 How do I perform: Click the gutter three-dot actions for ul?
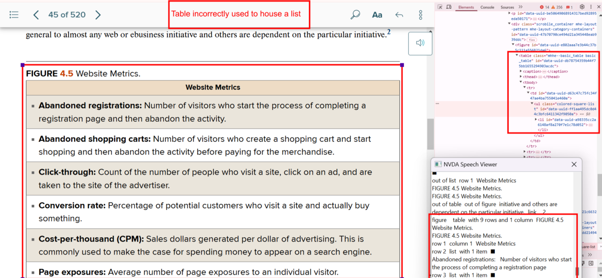437,103
